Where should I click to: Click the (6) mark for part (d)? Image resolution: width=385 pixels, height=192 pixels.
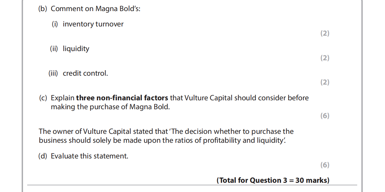(325, 165)
